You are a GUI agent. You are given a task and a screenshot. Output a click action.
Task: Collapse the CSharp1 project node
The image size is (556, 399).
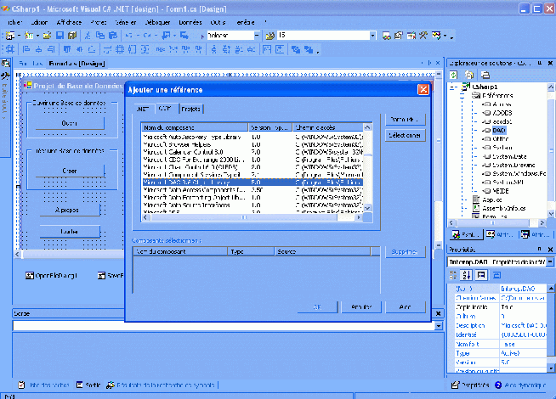pos(453,87)
